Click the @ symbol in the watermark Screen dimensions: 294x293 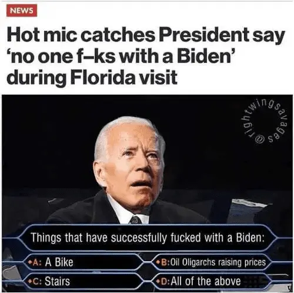[x=259, y=139]
